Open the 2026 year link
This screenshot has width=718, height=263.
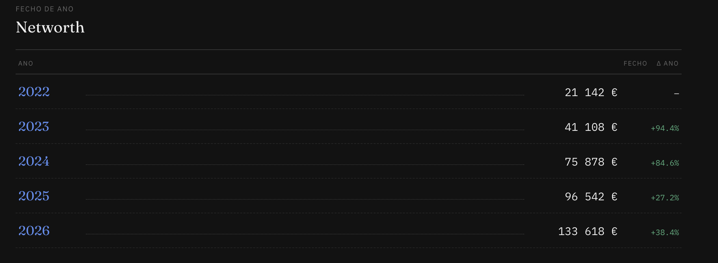tap(34, 231)
